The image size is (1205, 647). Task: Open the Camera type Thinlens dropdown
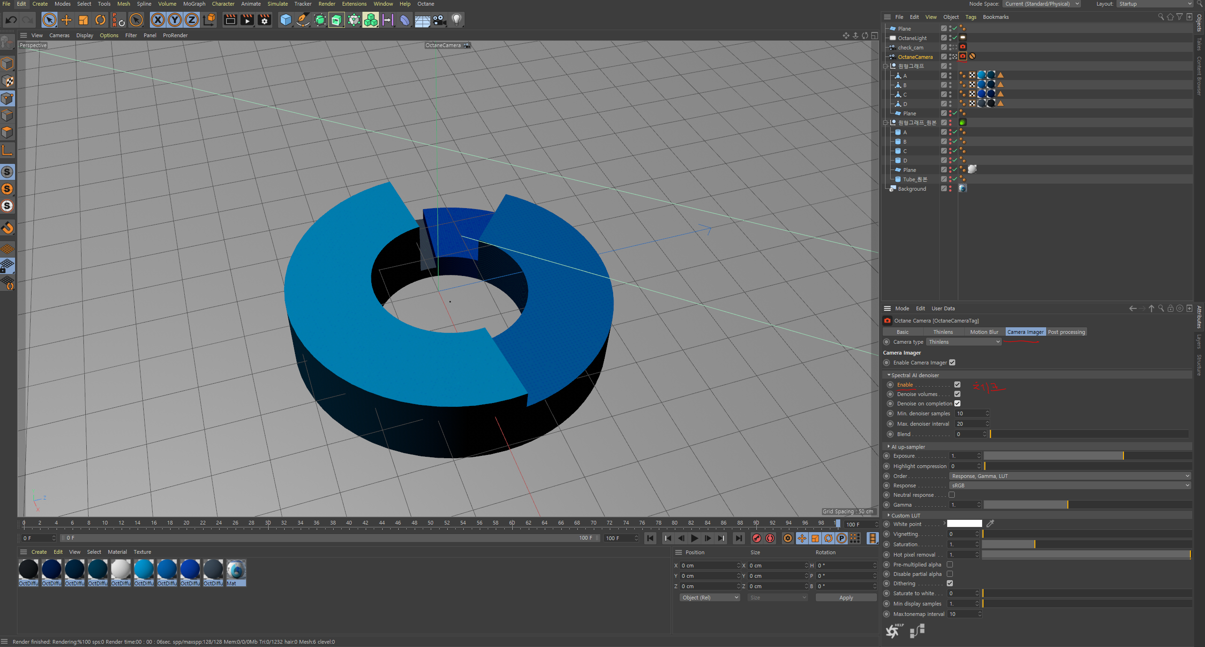click(964, 342)
